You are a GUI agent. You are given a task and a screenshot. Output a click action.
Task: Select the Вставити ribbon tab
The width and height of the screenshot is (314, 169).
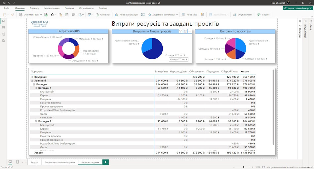[x=34, y=8]
